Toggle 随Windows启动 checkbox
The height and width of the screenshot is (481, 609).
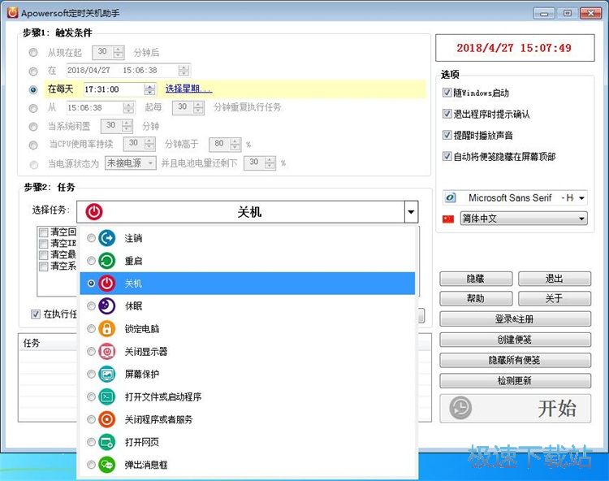(x=447, y=93)
